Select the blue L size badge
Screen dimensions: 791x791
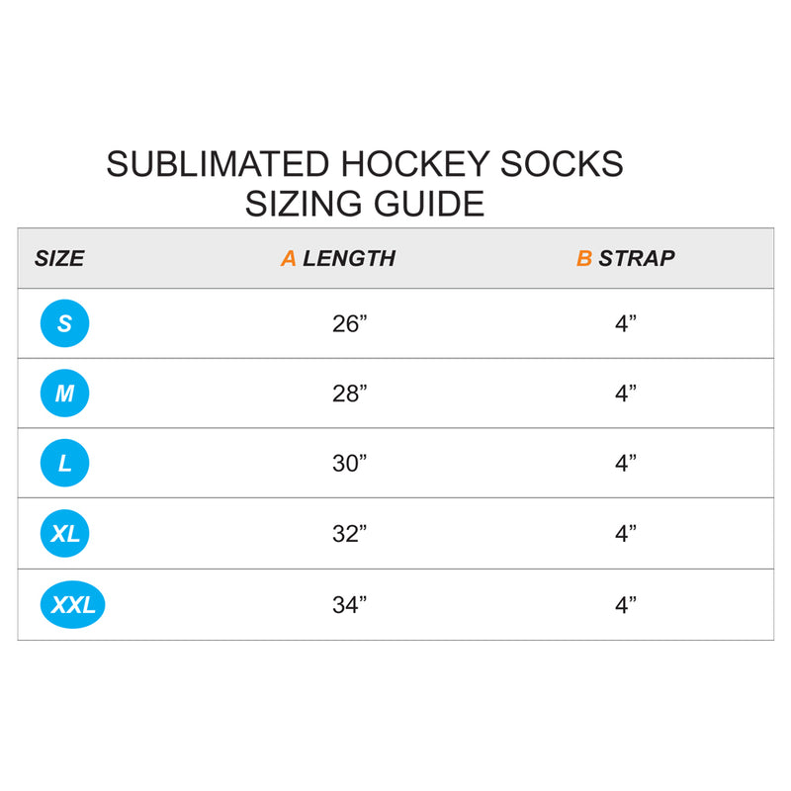pos(64,463)
